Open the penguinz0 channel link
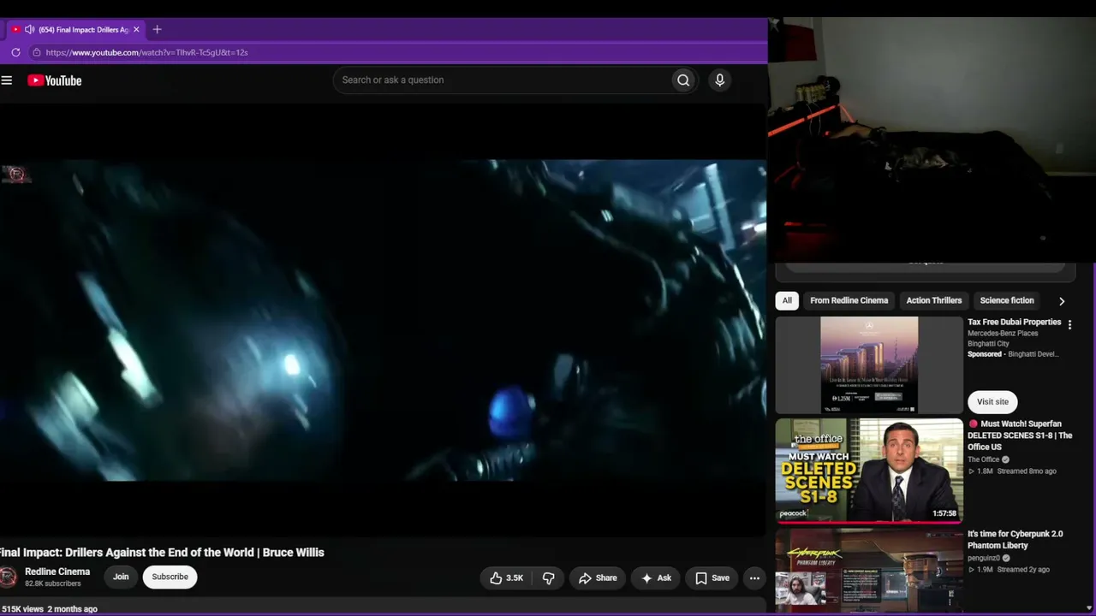Screen dimensions: 1096x616 986,558
